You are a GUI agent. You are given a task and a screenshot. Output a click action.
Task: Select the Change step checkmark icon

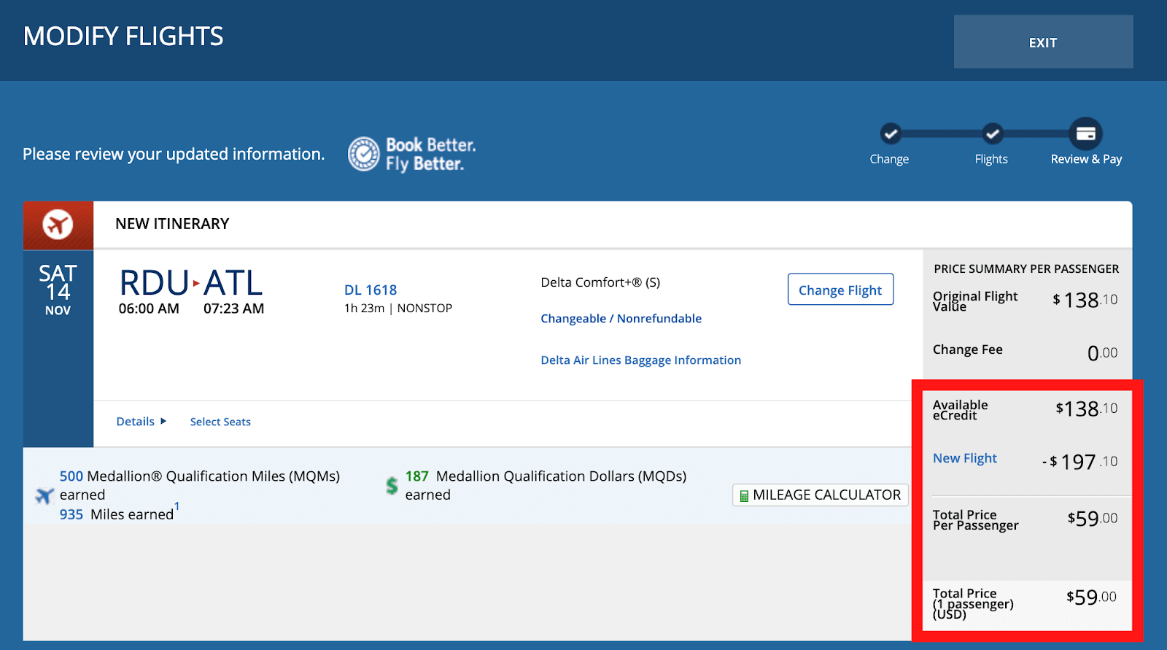coord(890,134)
